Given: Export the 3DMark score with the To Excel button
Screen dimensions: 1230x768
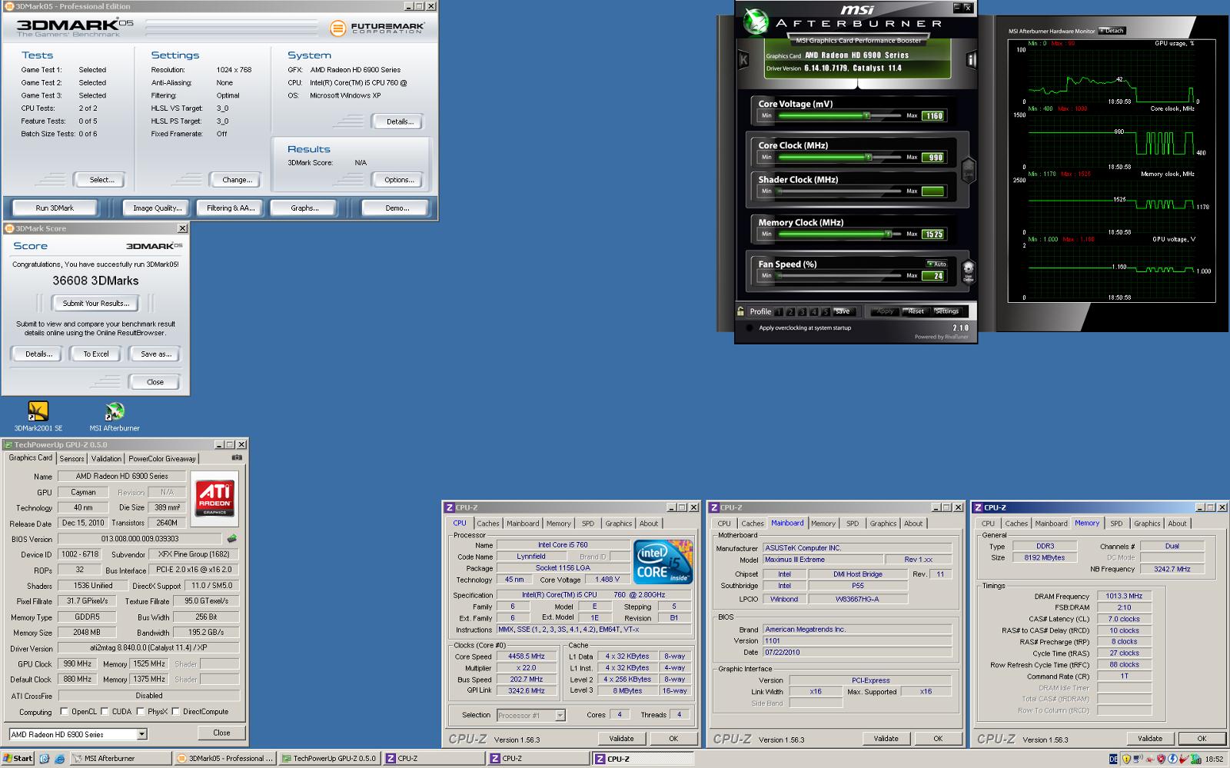Looking at the screenshot, I should 96,354.
